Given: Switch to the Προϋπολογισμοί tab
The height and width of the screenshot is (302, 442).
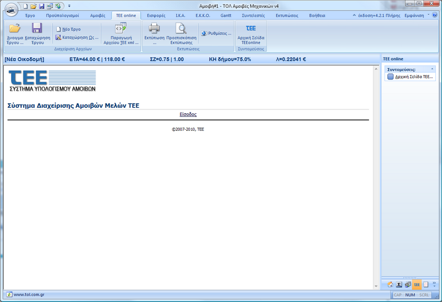Looking at the screenshot, I should click(62, 15).
